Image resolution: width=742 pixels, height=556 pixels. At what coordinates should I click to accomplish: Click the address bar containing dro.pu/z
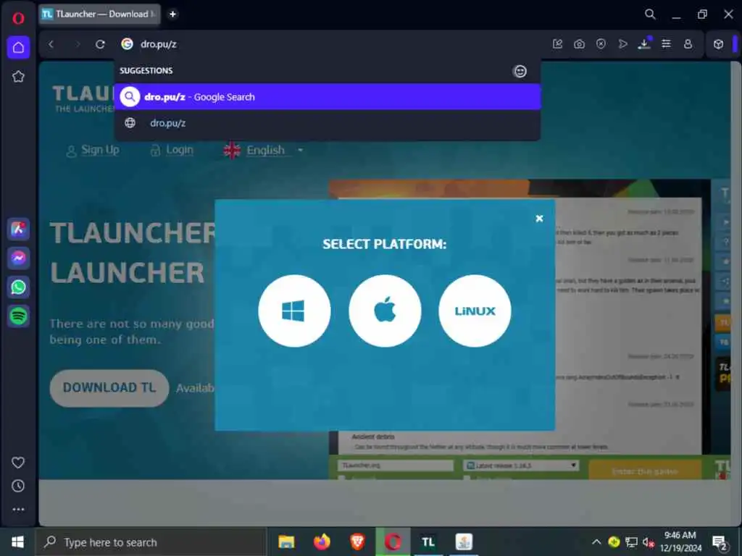(327, 44)
